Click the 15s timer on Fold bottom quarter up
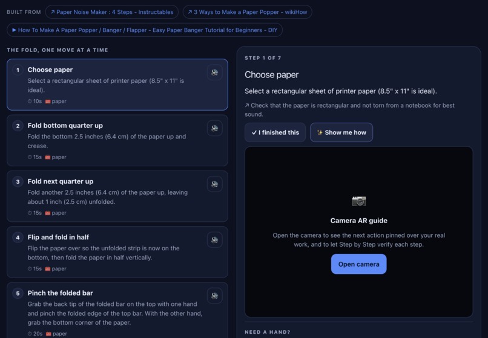The height and width of the screenshot is (338, 488). pos(35,157)
